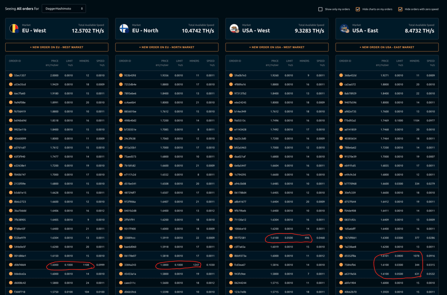Click the orange icon of order d5552f8a
The image size is (447, 295).
coord(341,256)
